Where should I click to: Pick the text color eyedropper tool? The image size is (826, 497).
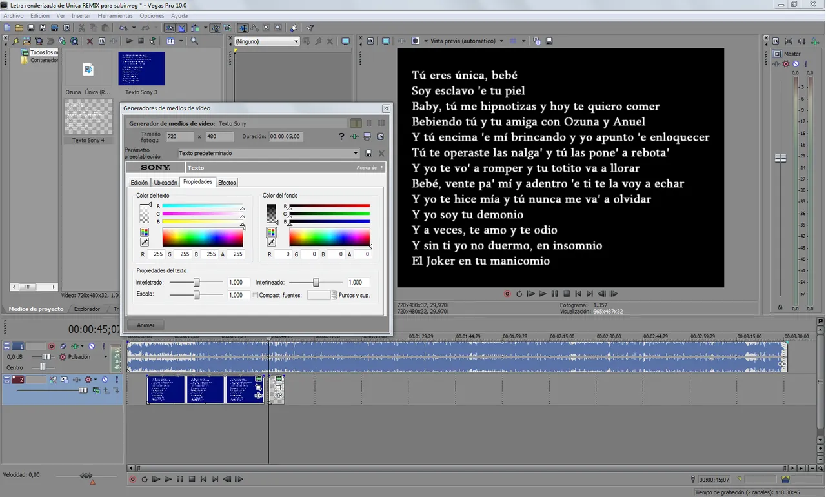click(145, 243)
